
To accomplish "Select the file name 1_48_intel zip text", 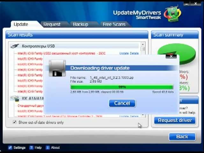I will click(112, 77).
